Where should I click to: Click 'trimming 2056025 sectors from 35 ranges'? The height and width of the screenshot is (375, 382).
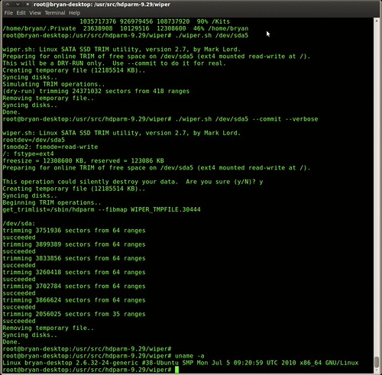click(x=74, y=314)
